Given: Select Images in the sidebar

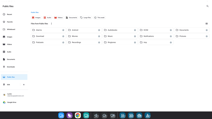Looking at the screenshot, I should [x=14, y=37].
